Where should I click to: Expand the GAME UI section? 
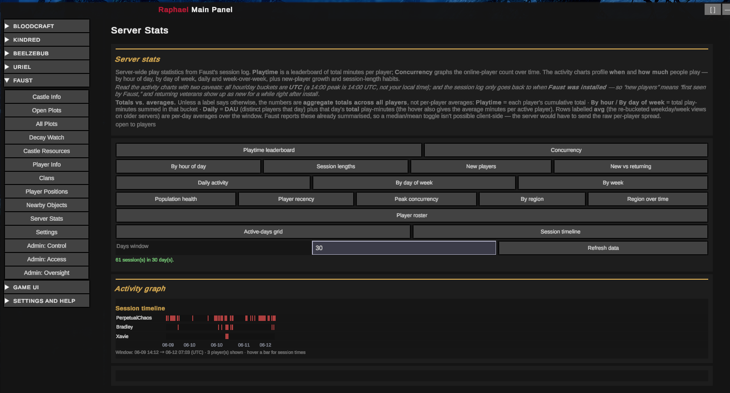coord(47,287)
